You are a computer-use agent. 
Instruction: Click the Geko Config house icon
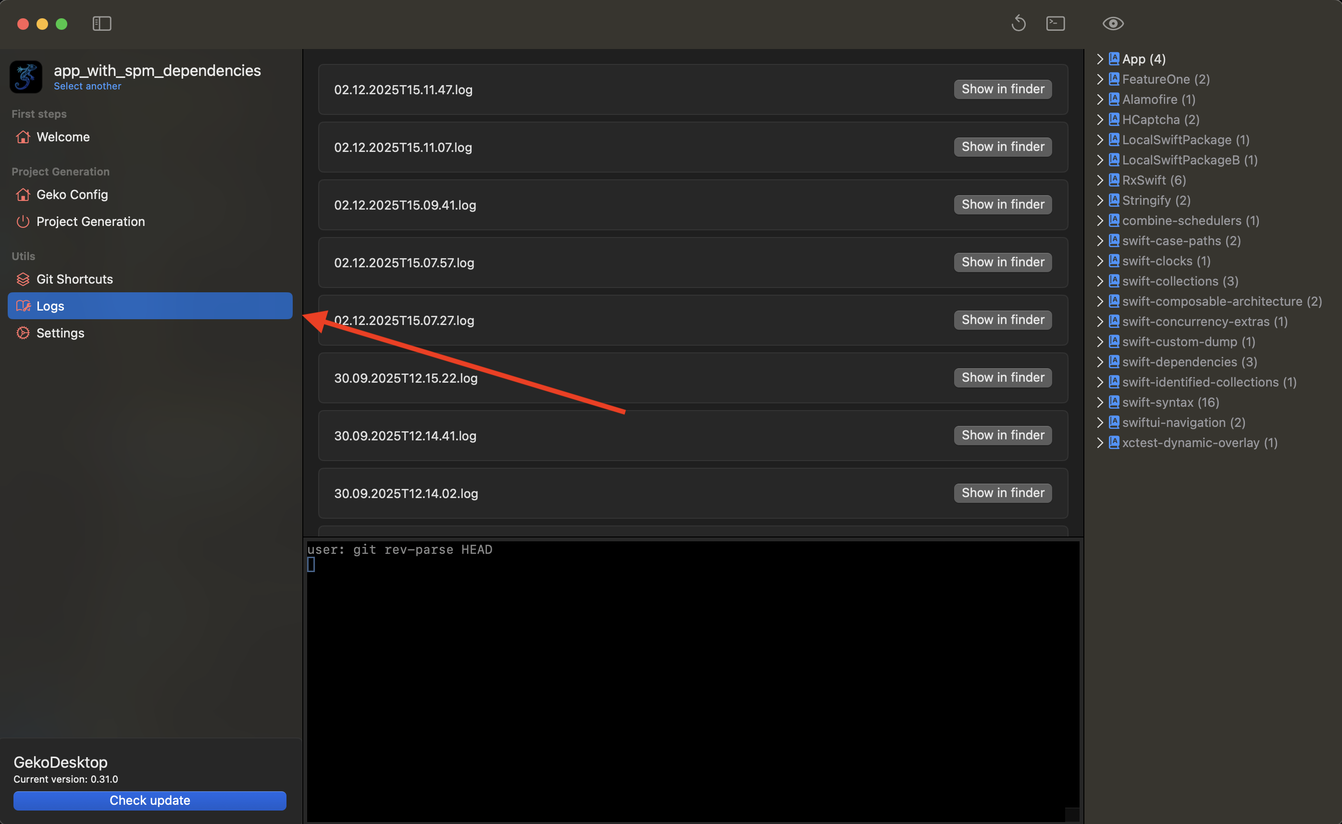[23, 195]
